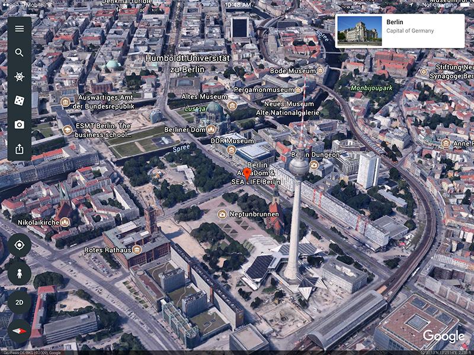
Task: Open the search tool
Action: (20, 53)
